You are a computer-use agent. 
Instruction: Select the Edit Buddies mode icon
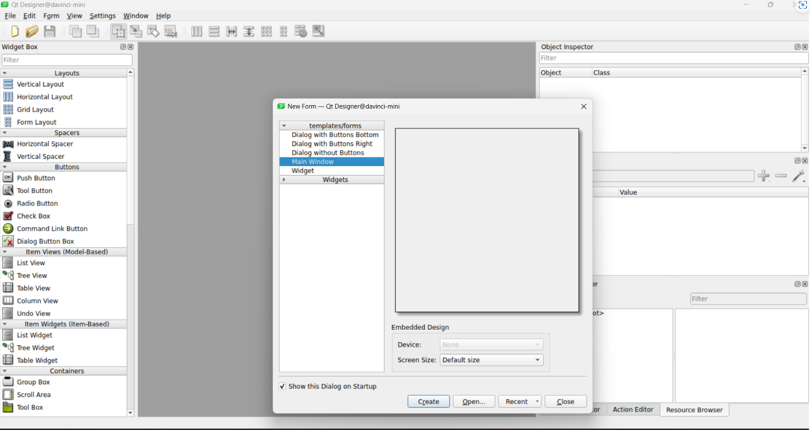153,32
